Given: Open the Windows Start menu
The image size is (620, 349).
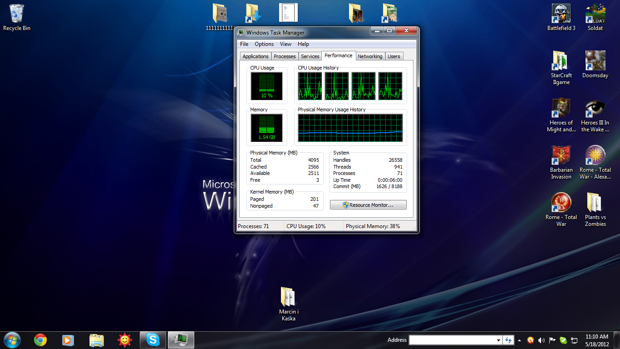Looking at the screenshot, I should pyautogui.click(x=12, y=339).
